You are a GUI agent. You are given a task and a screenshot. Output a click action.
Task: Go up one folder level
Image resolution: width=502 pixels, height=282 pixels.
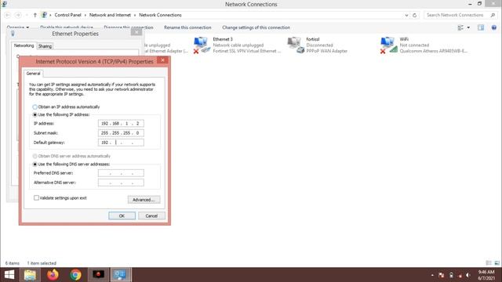tap(35, 15)
